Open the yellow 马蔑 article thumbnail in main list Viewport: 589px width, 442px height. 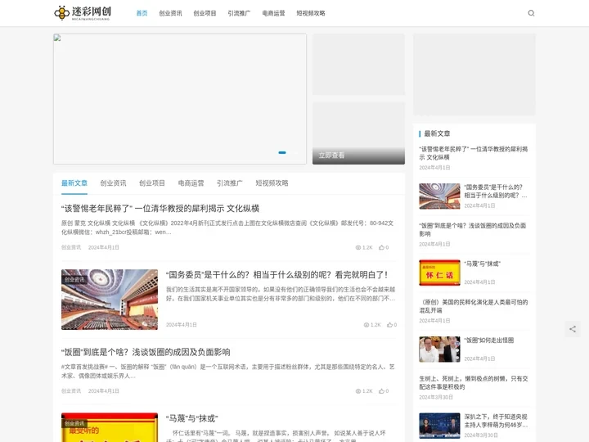110,427
